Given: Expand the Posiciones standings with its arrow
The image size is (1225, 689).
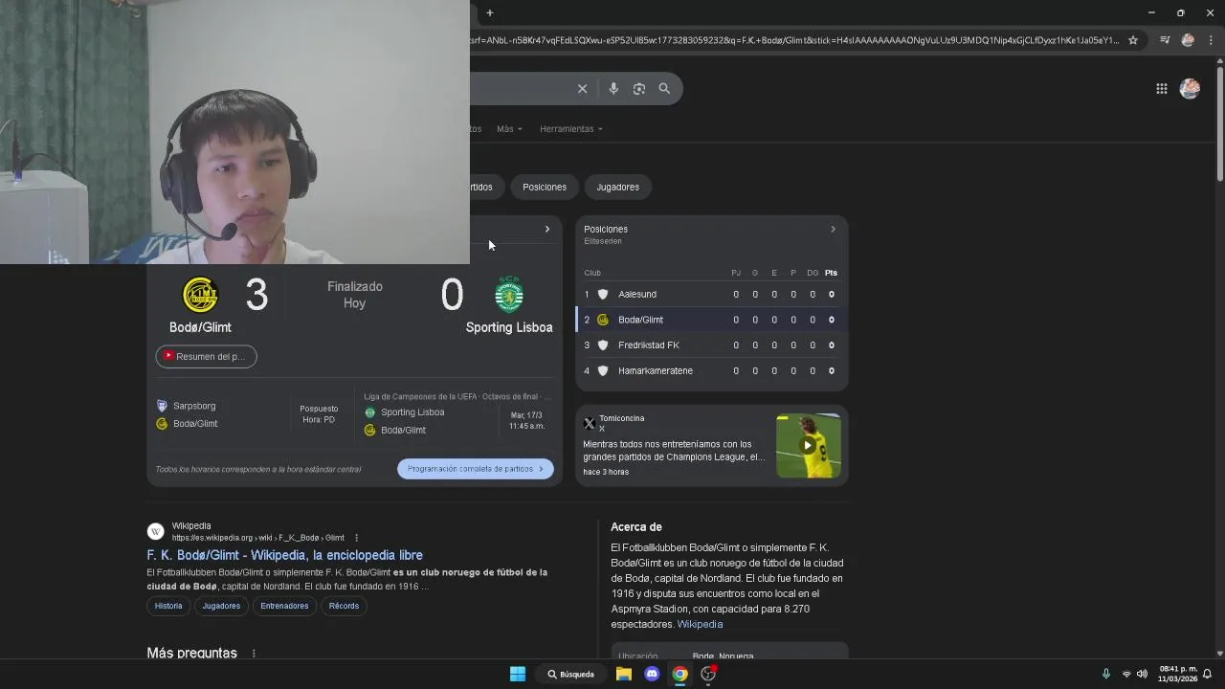Looking at the screenshot, I should point(833,230).
